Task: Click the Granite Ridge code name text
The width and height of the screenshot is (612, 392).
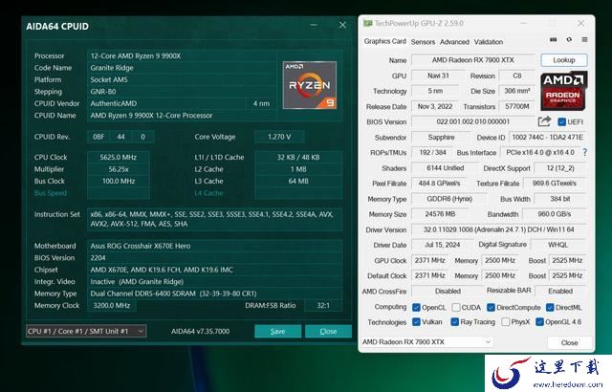Action: click(x=112, y=68)
